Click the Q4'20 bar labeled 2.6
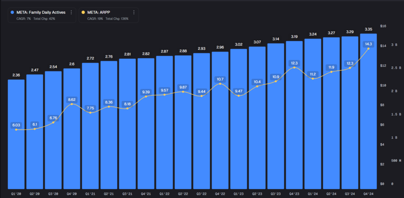This screenshot has width=404, height=198. point(72,129)
